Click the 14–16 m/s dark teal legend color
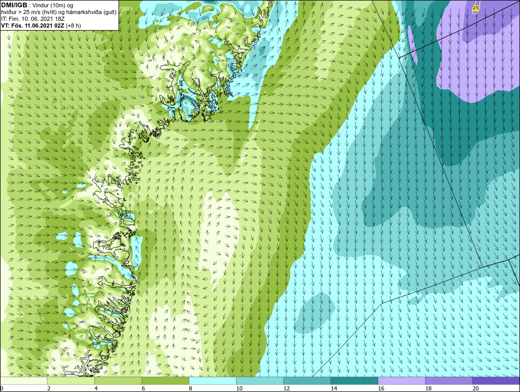 355,381
